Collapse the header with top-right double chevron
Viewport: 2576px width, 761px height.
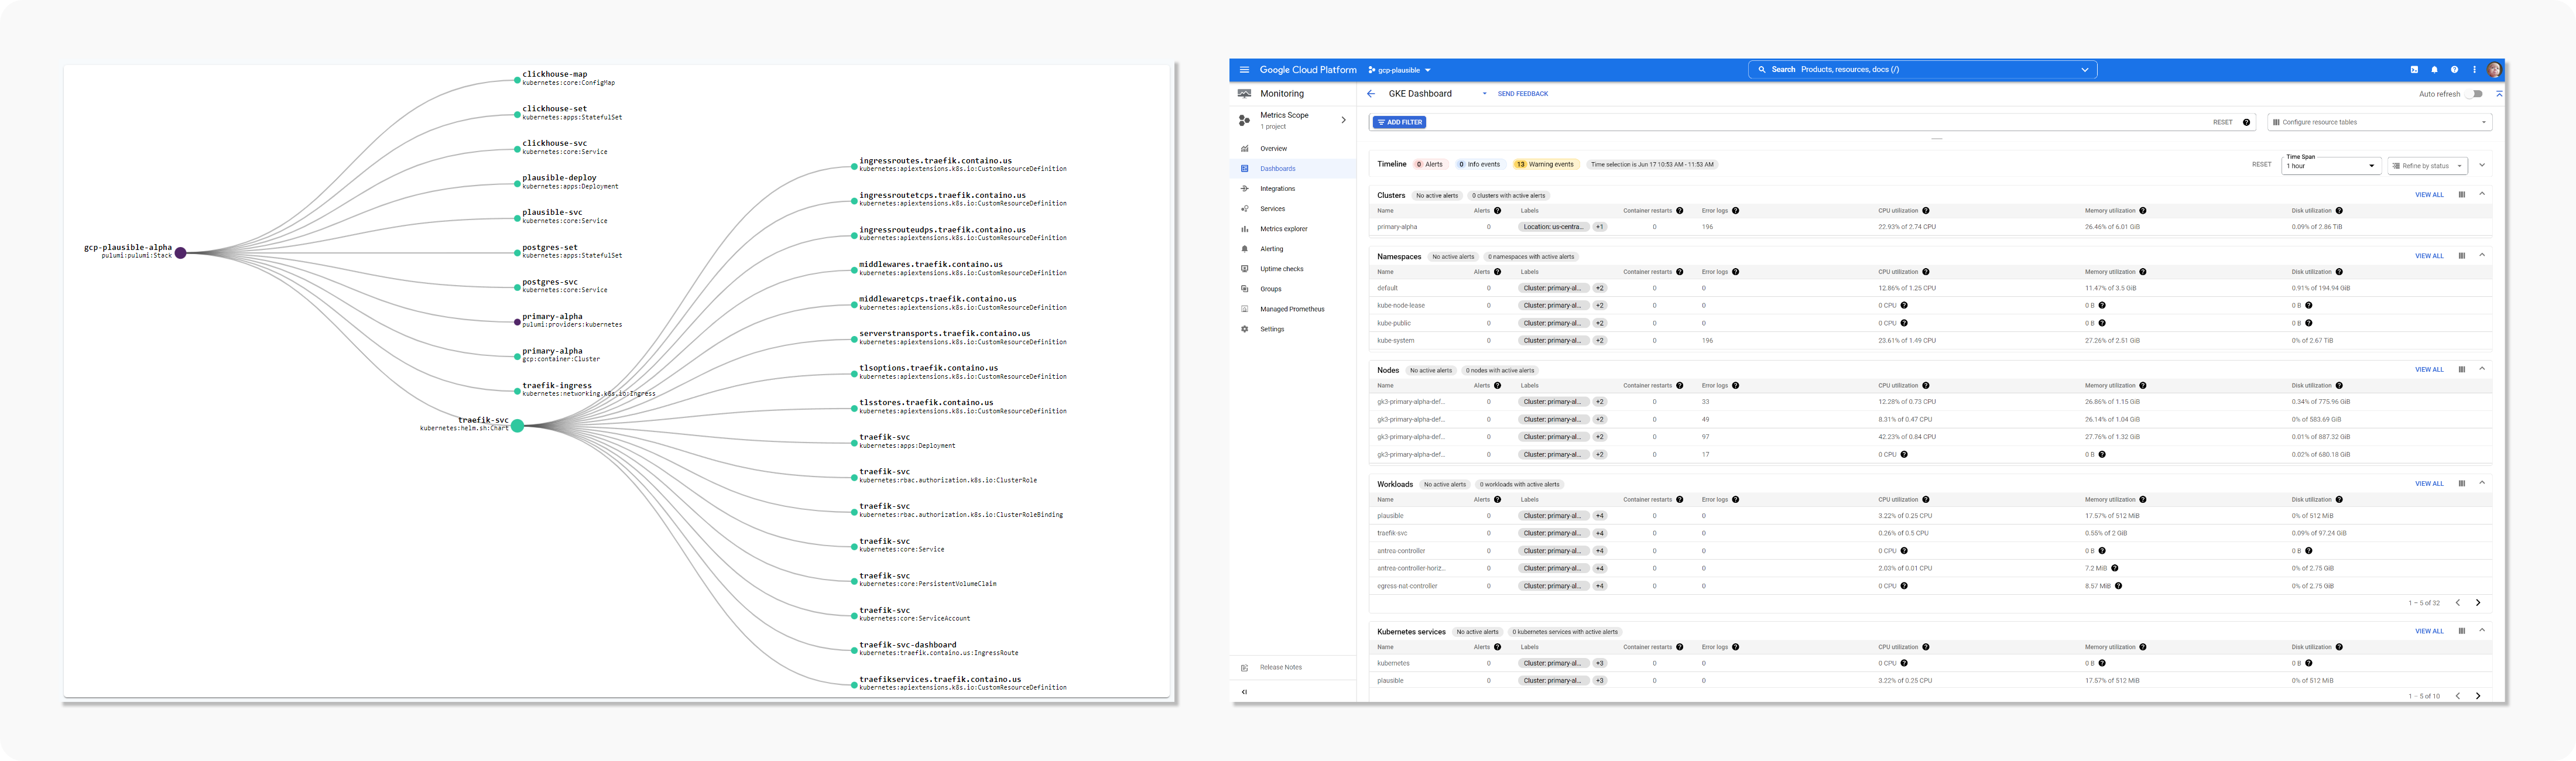click(2499, 94)
